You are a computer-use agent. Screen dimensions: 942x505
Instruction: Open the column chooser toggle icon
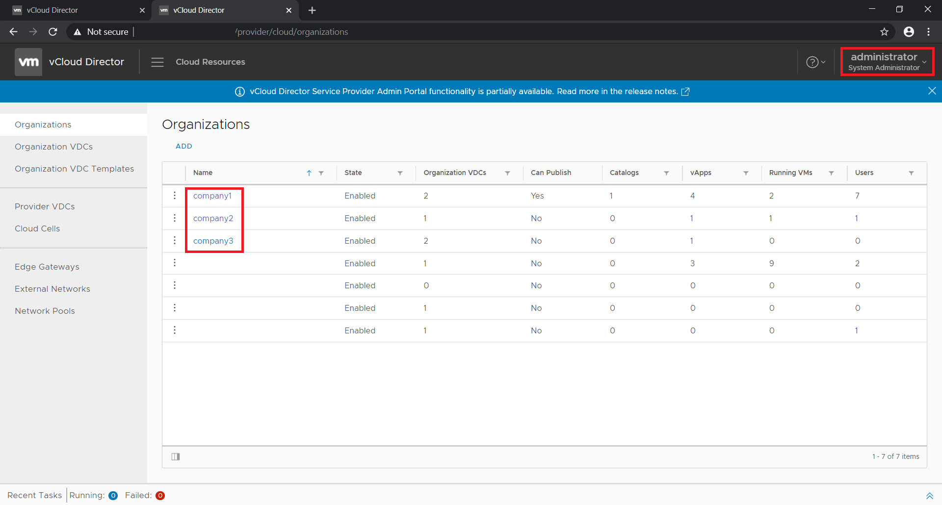click(176, 457)
